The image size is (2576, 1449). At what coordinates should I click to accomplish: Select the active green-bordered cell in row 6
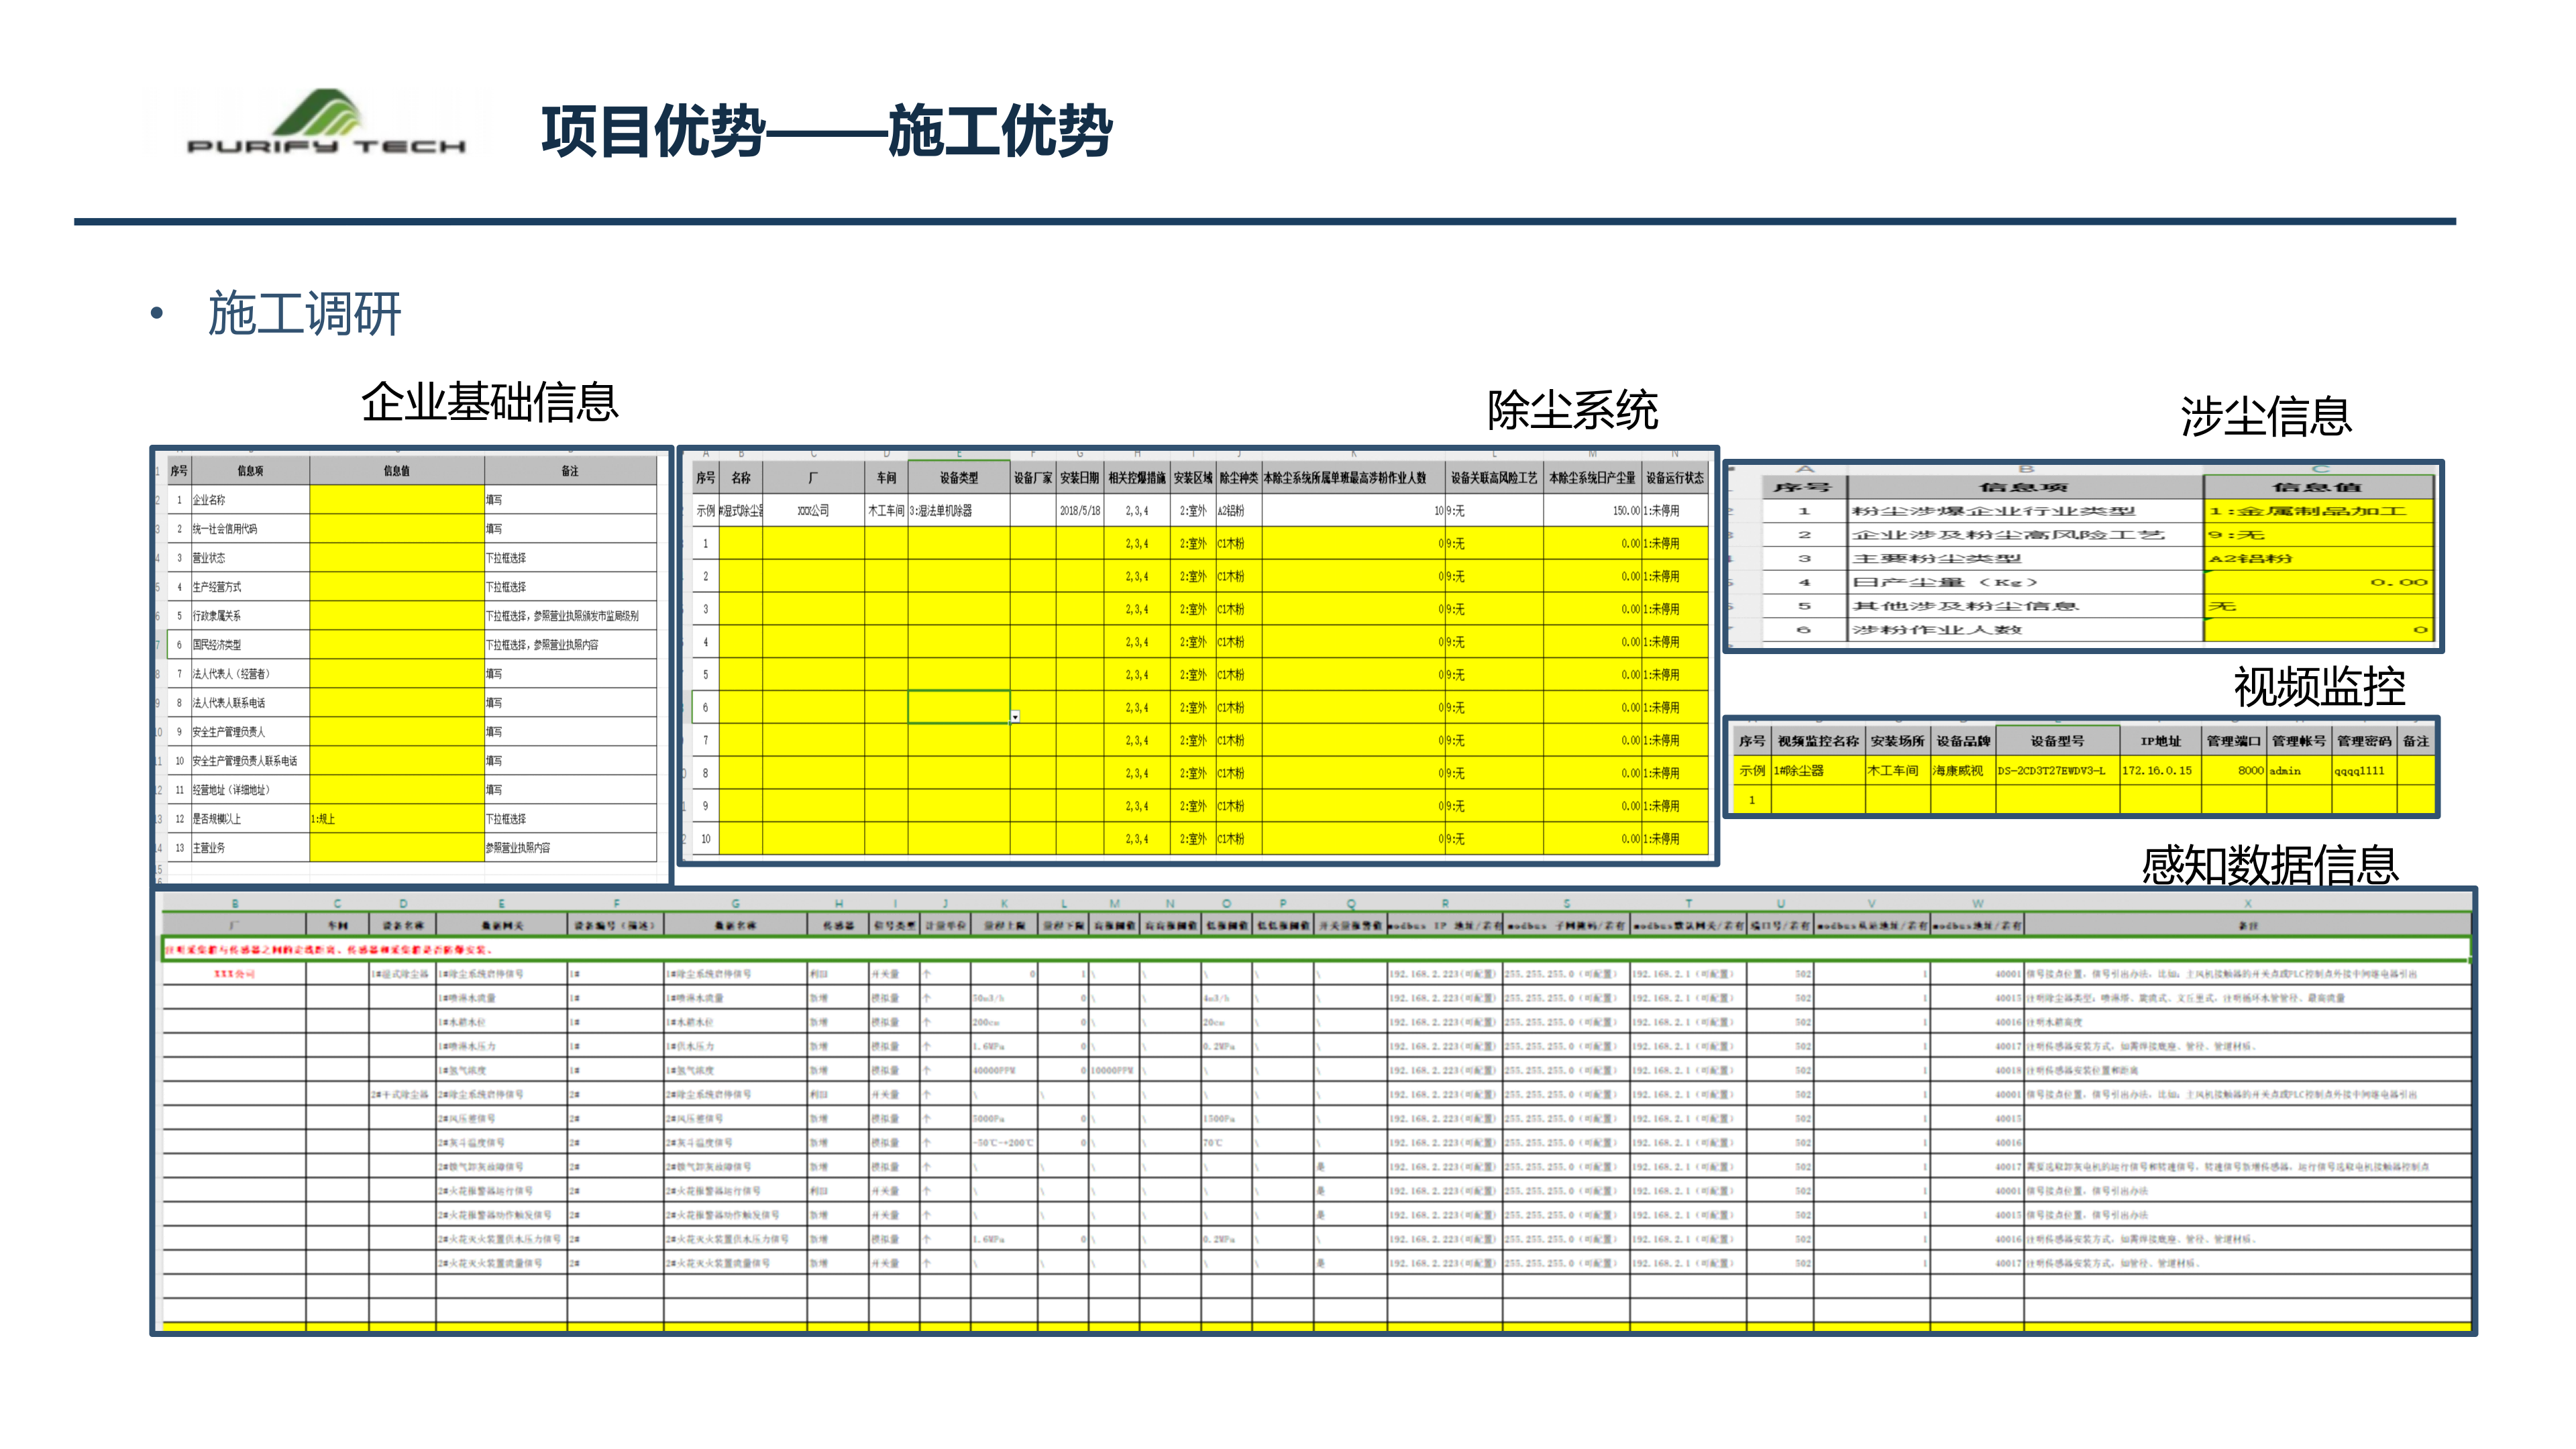pos(959,707)
